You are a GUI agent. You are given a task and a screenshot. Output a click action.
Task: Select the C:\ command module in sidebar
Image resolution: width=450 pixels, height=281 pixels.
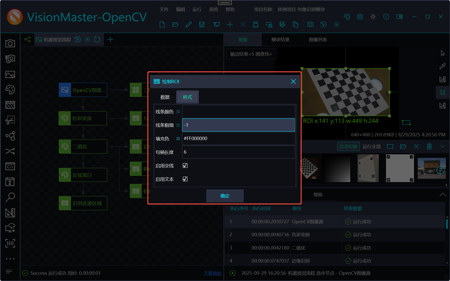point(10,166)
